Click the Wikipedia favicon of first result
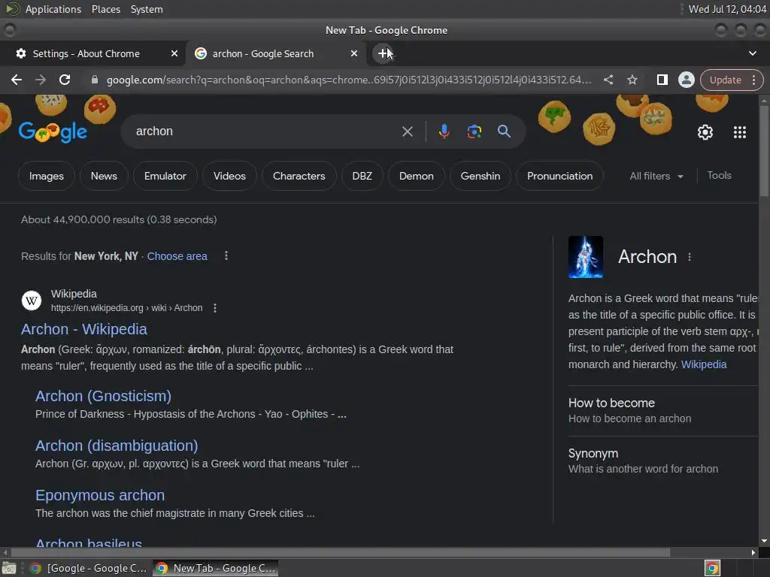Image resolution: width=770 pixels, height=577 pixels. pyautogui.click(x=32, y=301)
